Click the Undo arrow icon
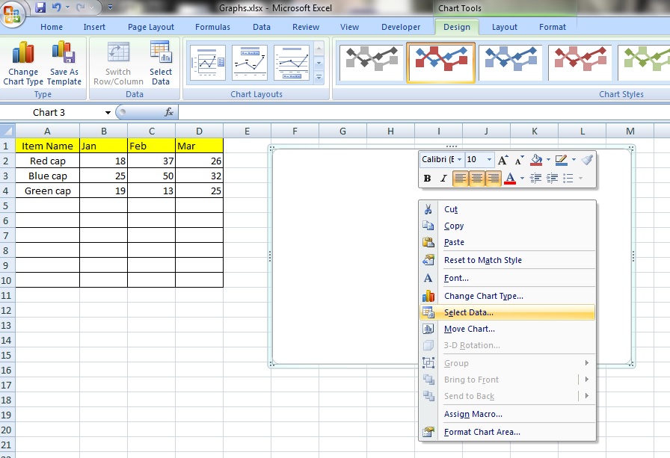 [57, 7]
